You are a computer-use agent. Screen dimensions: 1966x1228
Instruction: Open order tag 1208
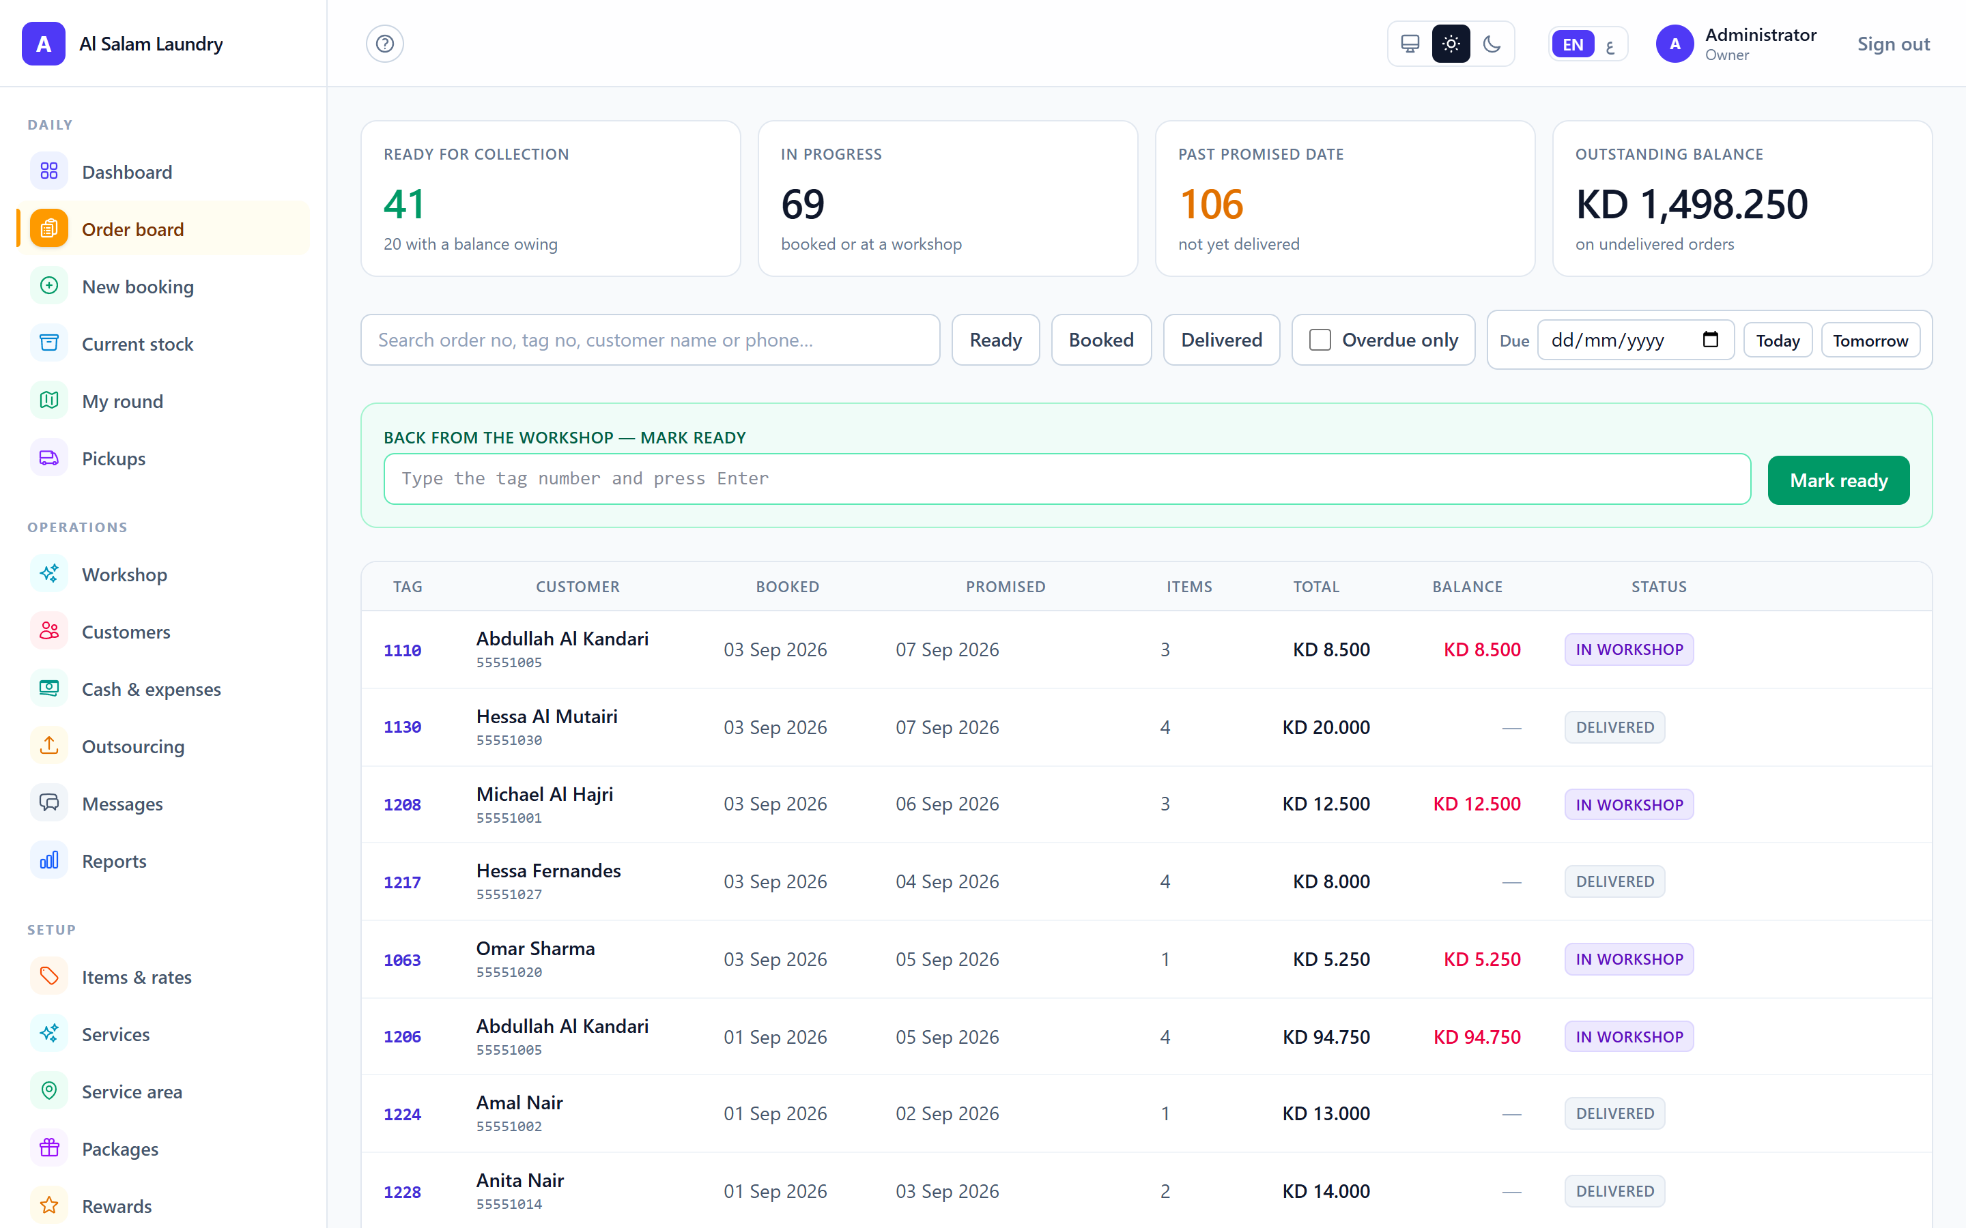pyautogui.click(x=402, y=804)
